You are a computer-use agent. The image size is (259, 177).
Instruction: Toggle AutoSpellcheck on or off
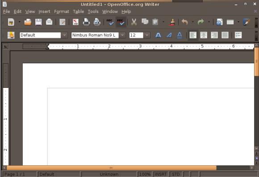pos(121,22)
